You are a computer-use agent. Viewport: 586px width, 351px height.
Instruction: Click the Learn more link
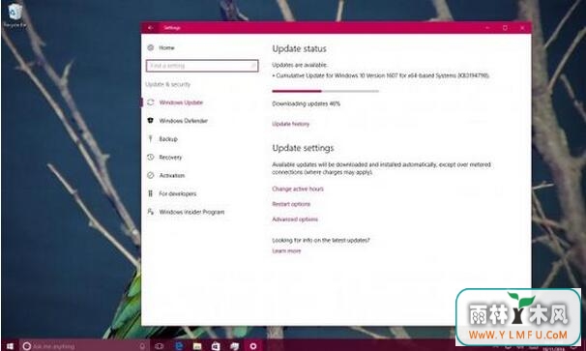[286, 250]
